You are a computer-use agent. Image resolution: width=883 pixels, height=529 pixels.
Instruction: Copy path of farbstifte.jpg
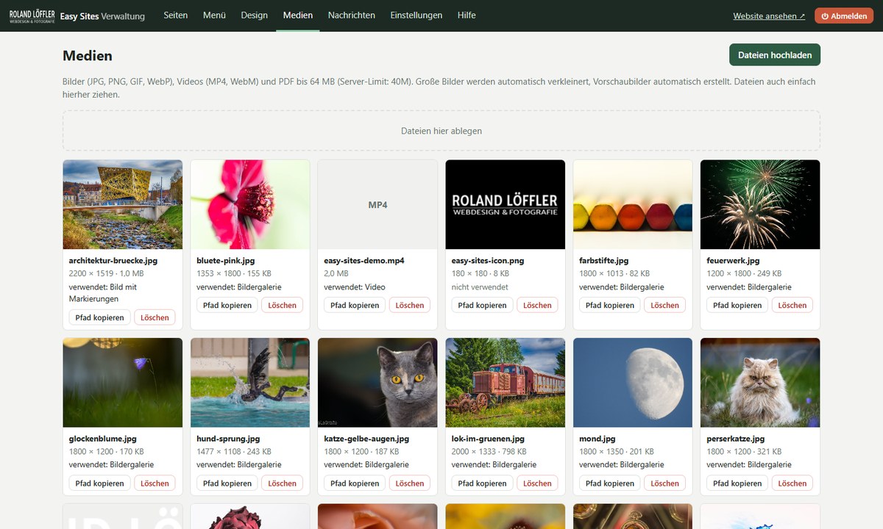pyautogui.click(x=610, y=305)
